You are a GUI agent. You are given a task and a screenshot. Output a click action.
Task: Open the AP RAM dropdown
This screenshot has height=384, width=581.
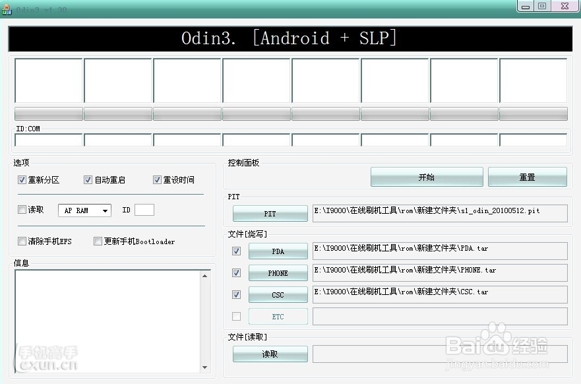104,209
